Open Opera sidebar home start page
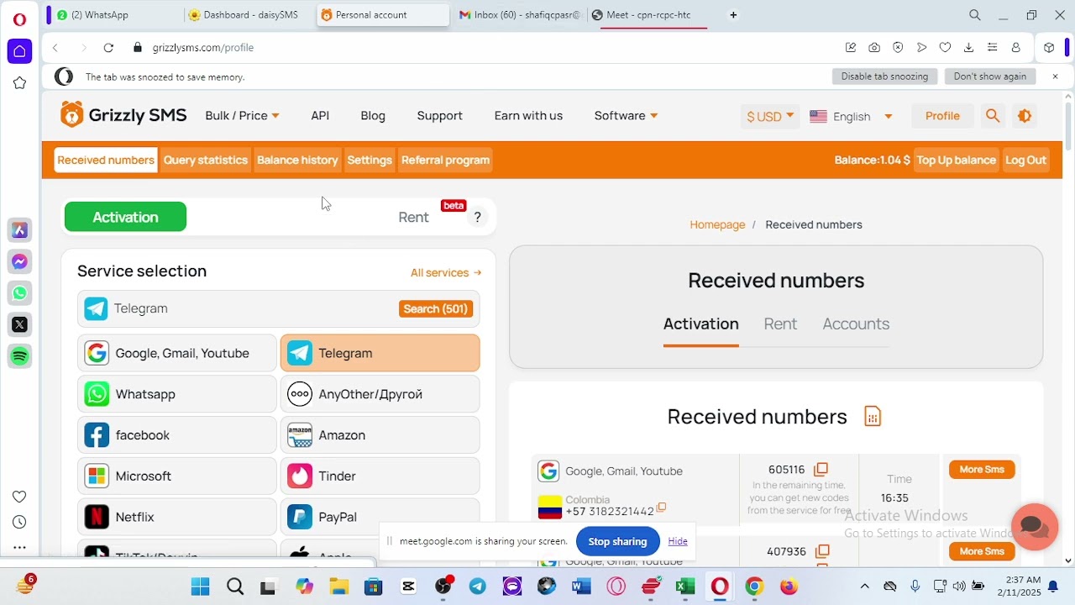 point(19,51)
